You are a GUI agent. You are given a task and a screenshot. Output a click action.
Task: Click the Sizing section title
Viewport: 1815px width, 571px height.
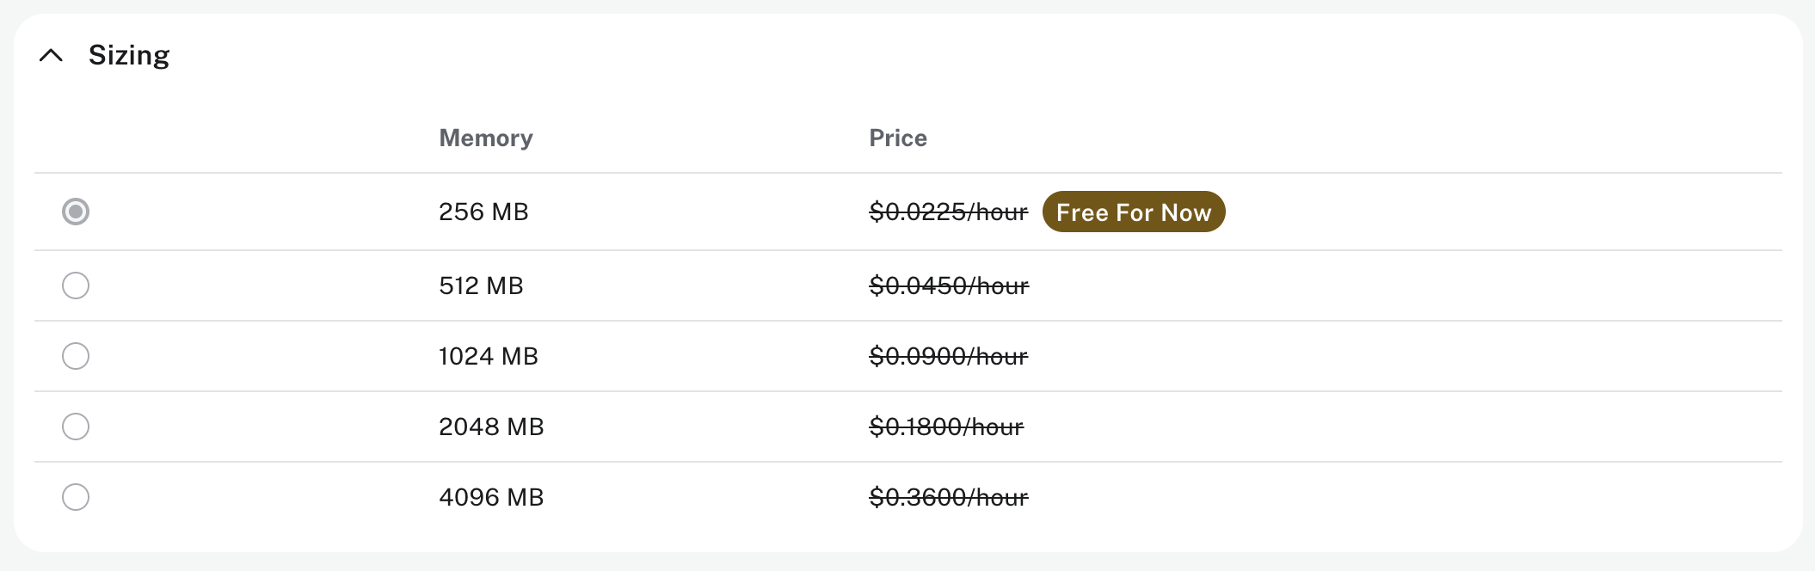pyautogui.click(x=129, y=56)
